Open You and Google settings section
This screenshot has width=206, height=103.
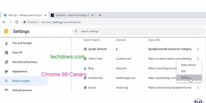click(22, 43)
